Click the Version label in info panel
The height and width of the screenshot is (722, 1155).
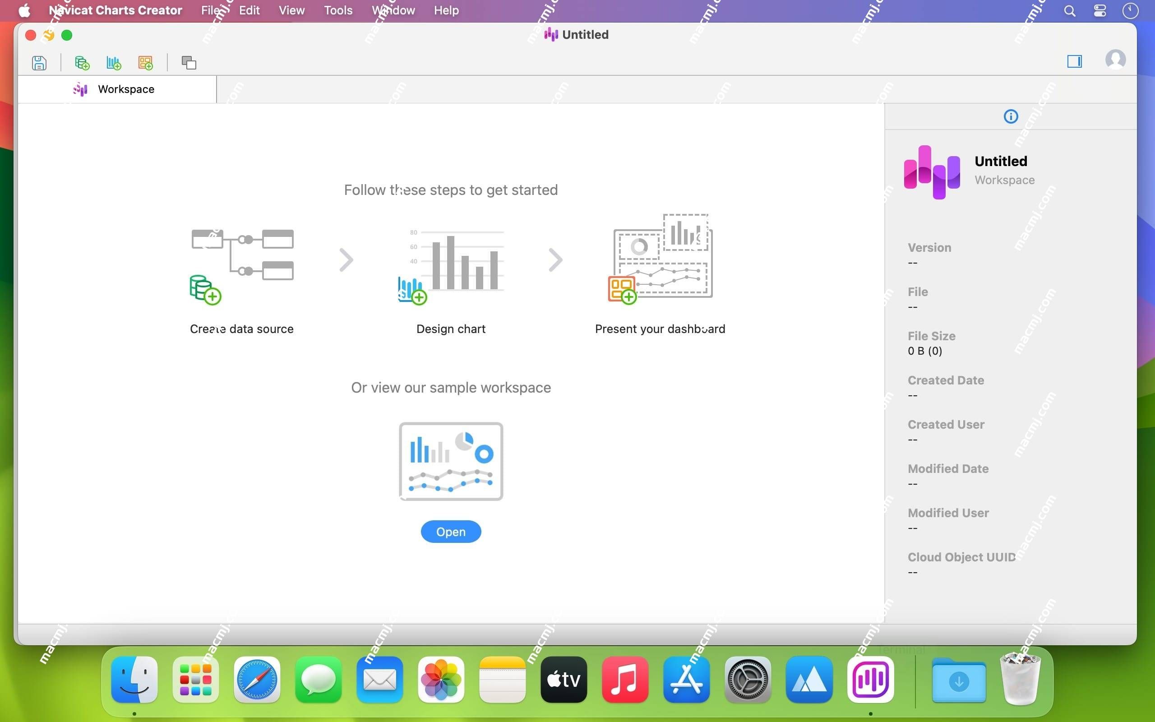click(x=929, y=247)
